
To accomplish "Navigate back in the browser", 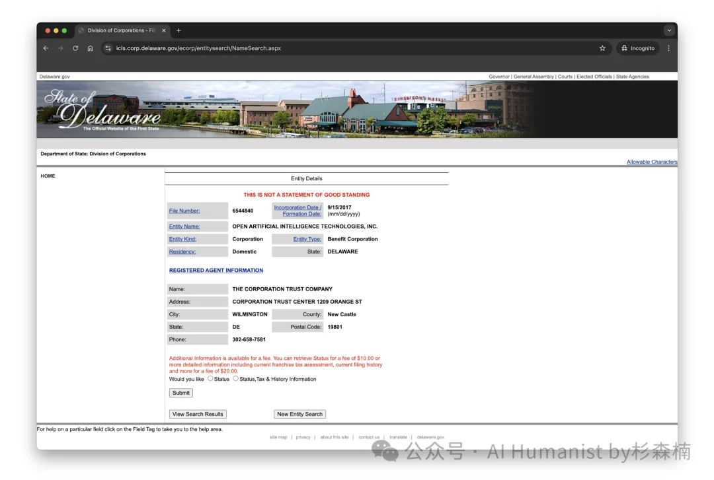I will tap(45, 48).
